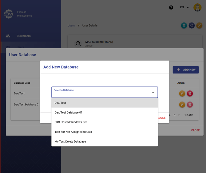Delete the Dev/Test Database 01 row

tap(190, 105)
